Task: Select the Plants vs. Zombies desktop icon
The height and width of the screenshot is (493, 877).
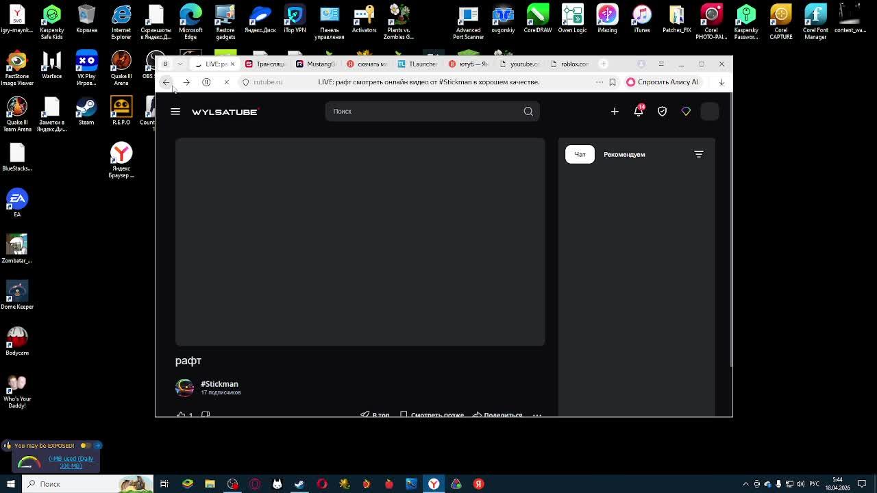Action: (x=399, y=22)
